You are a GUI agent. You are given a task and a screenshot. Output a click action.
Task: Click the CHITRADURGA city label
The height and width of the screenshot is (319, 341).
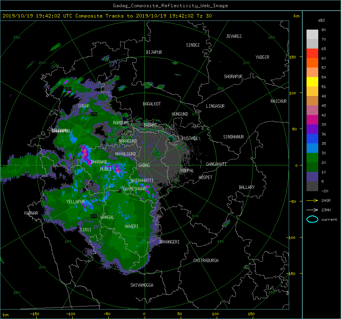click(x=206, y=261)
